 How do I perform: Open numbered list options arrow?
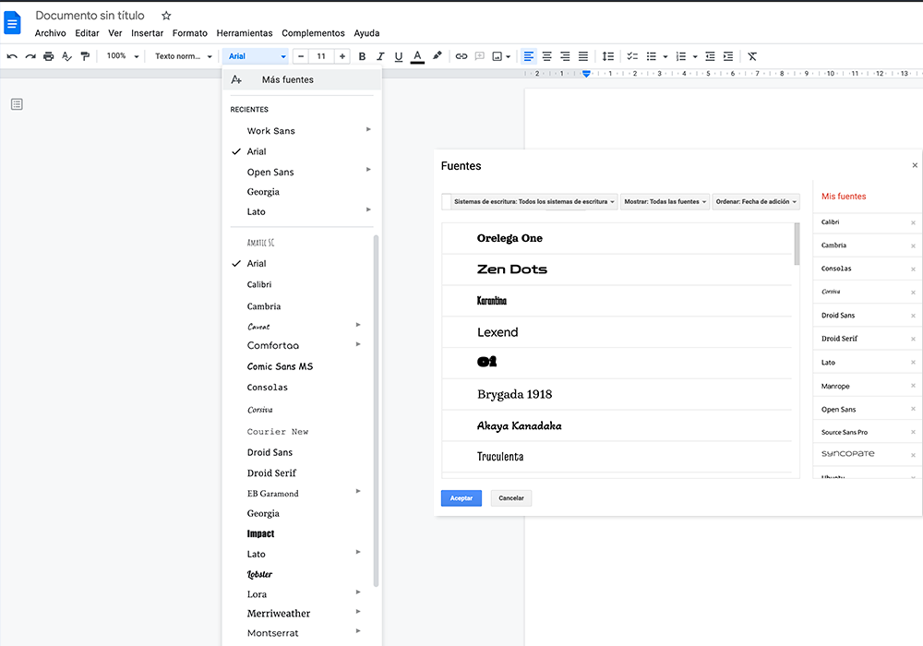tap(695, 56)
